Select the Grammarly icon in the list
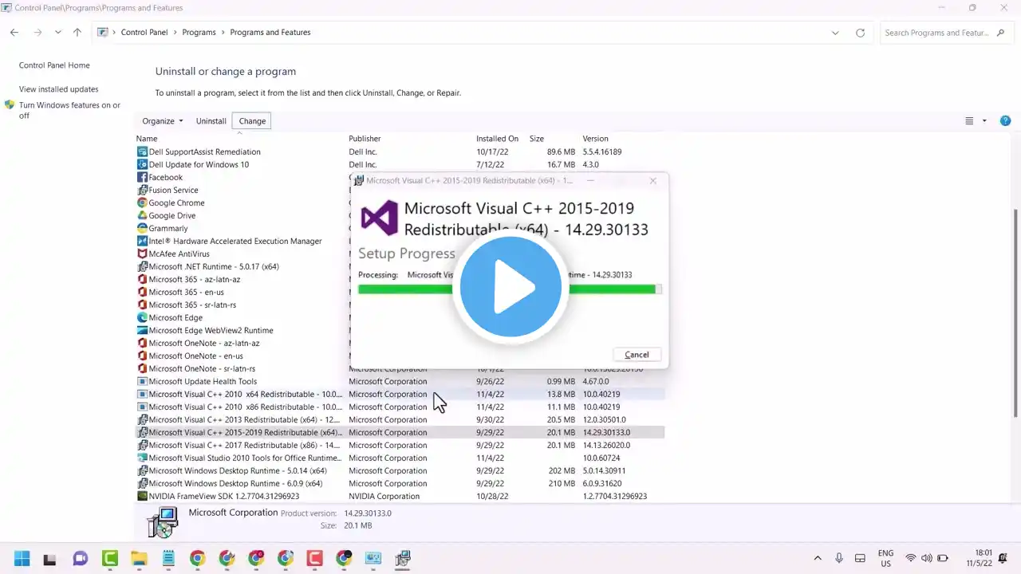This screenshot has width=1021, height=574. (143, 228)
